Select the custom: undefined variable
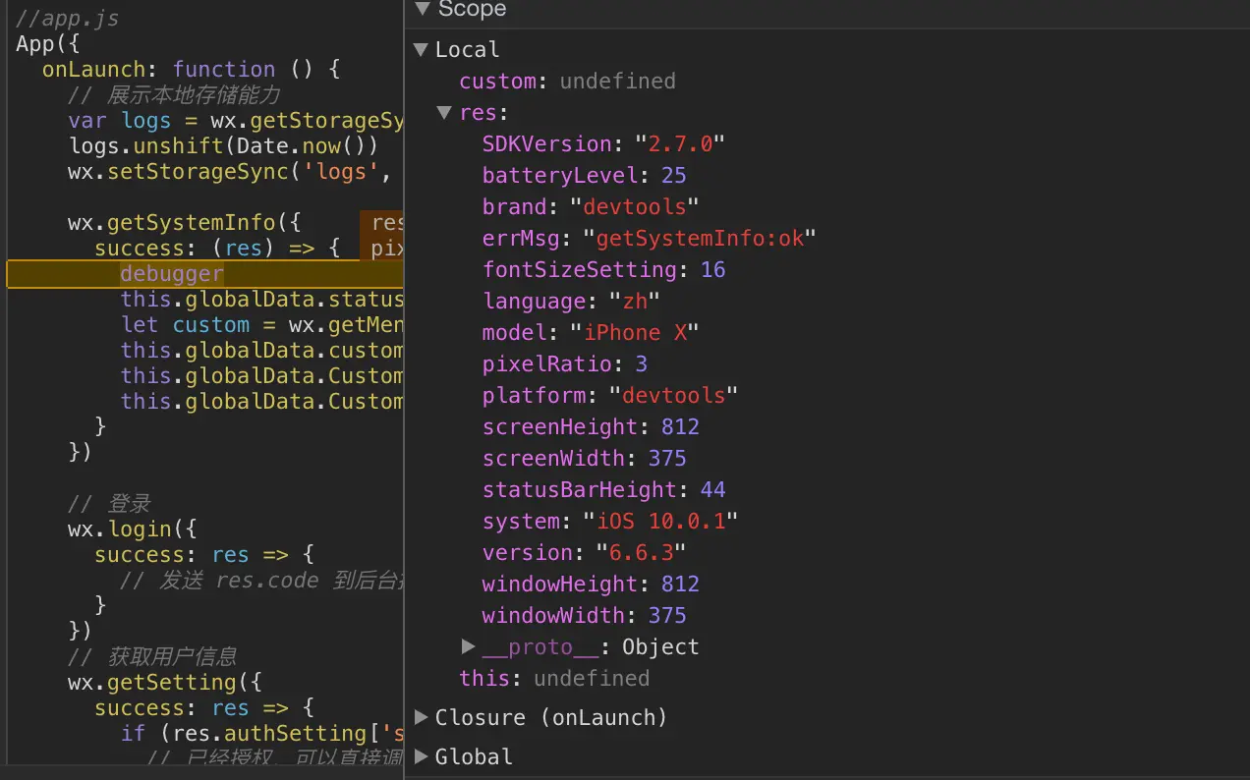This screenshot has width=1250, height=780. click(x=567, y=81)
